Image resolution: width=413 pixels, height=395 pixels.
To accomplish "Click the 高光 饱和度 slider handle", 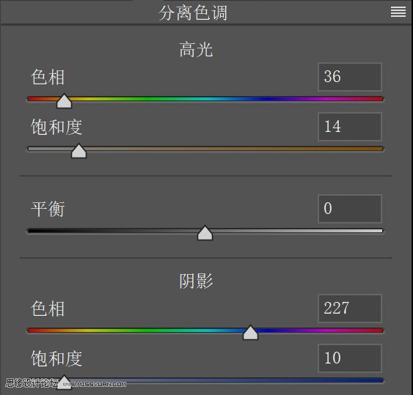I will (78, 151).
